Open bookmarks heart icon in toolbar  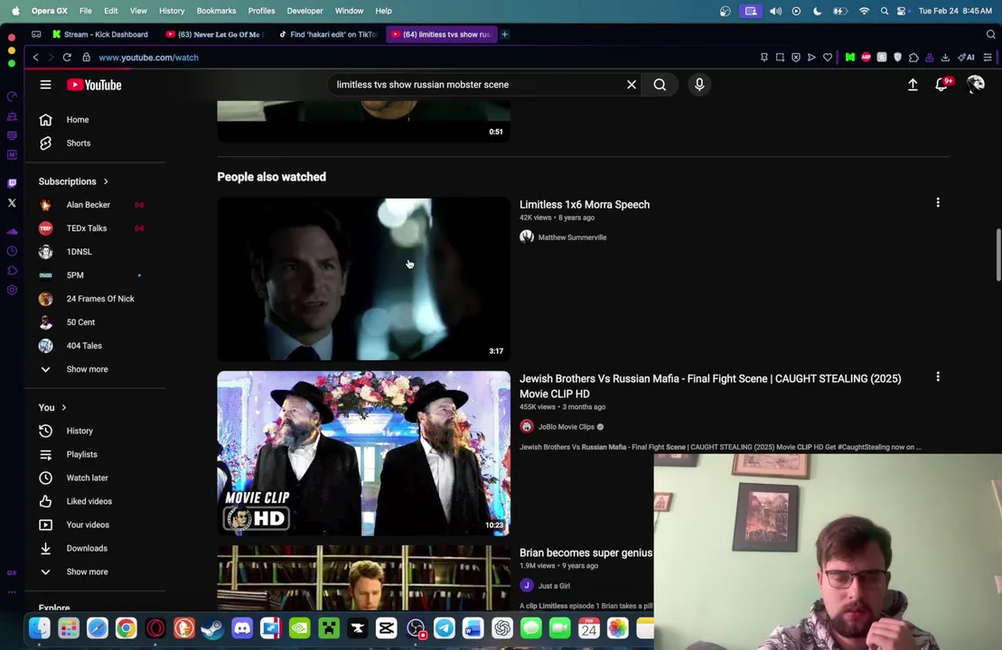click(828, 58)
